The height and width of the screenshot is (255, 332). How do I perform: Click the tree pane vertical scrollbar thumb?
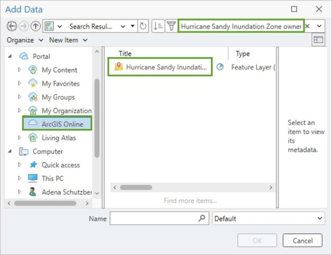coord(97,118)
